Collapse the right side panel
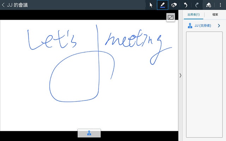 180,75
